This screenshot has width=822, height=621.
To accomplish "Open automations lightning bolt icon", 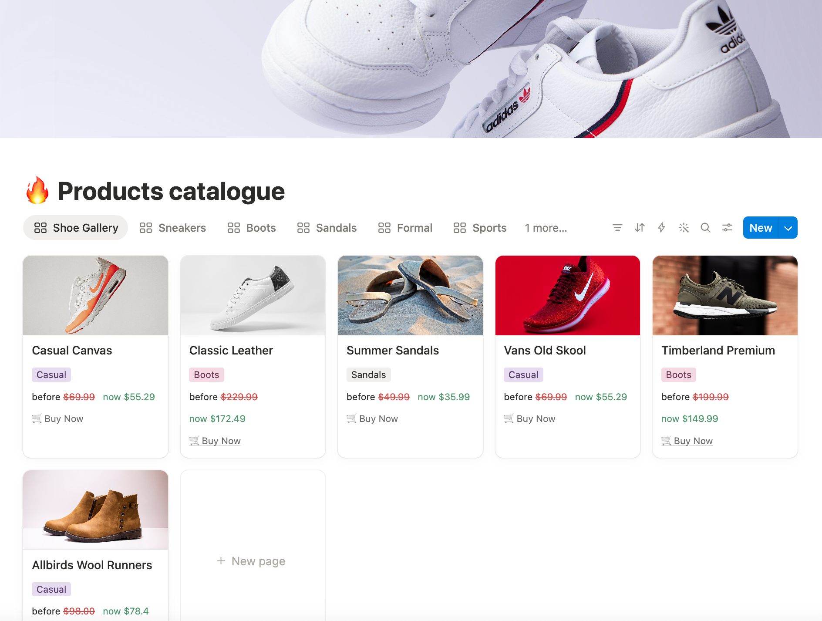I will 661,228.
